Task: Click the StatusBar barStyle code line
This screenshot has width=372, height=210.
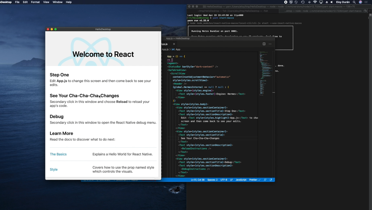Action: click(x=193, y=67)
